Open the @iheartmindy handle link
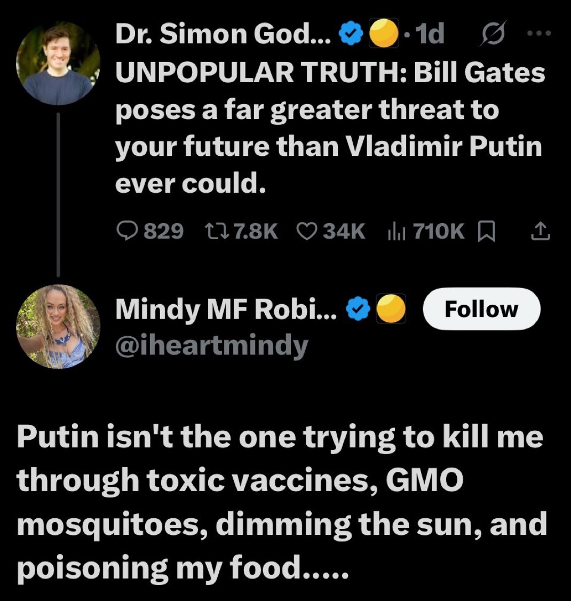 coord(212,345)
